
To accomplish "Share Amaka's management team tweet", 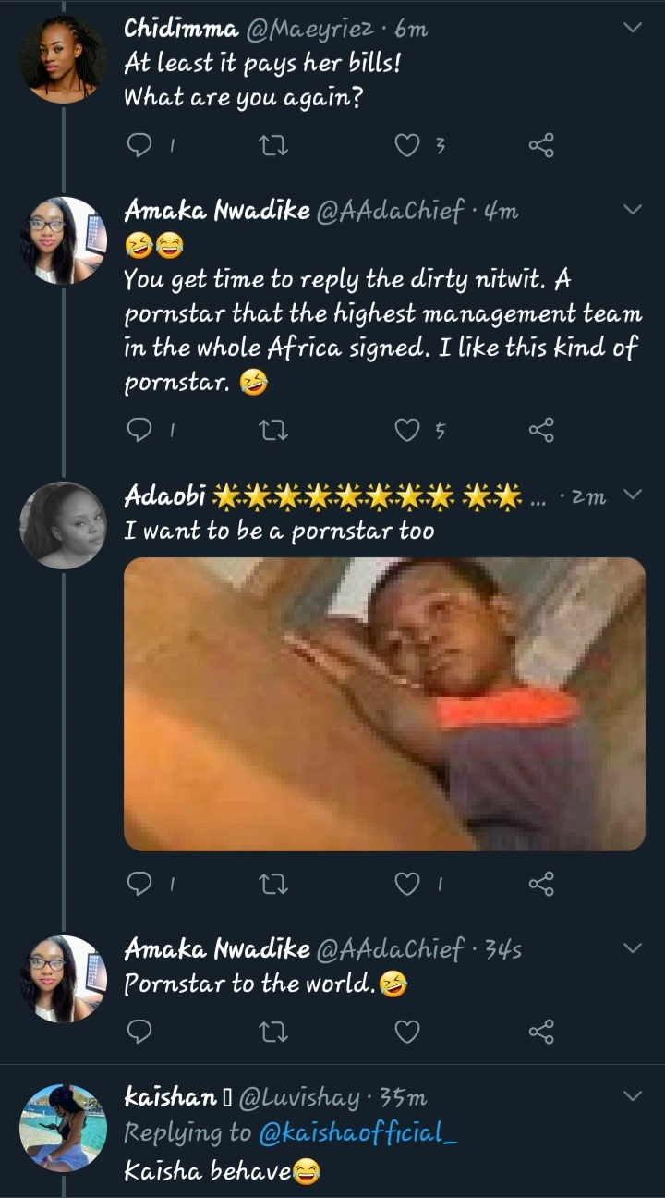I will click(541, 430).
